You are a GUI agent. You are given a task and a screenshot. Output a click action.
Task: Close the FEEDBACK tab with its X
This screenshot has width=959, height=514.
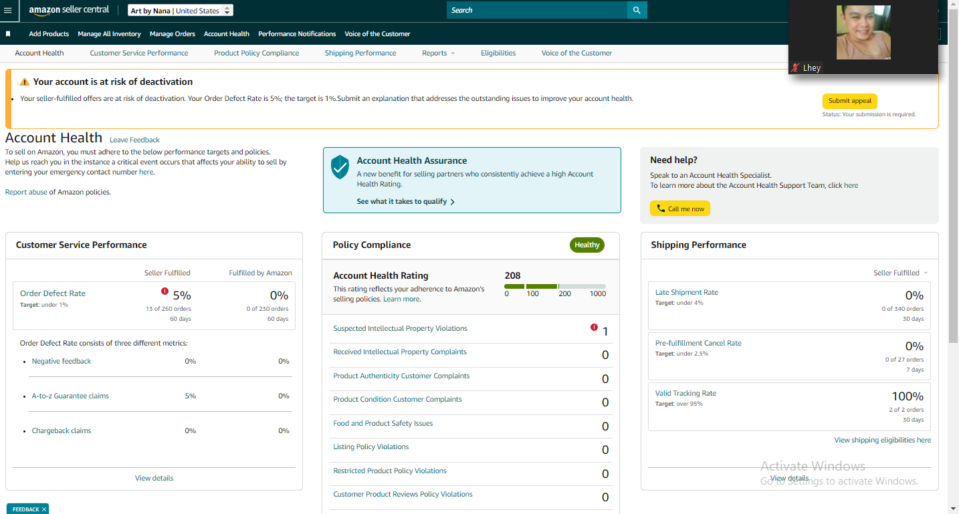pos(44,509)
